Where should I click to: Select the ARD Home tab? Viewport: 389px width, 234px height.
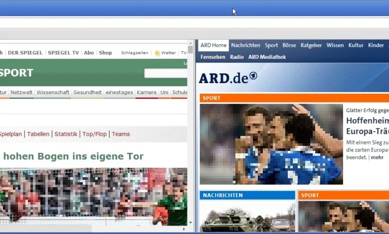213,45
